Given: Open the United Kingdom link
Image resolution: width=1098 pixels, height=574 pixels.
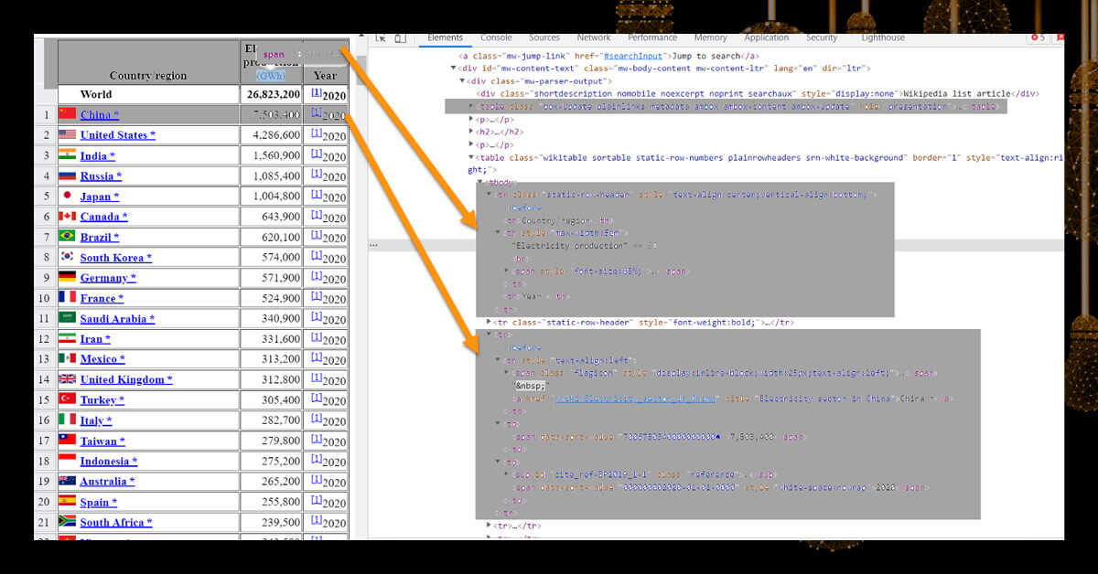Looking at the screenshot, I should point(126,379).
